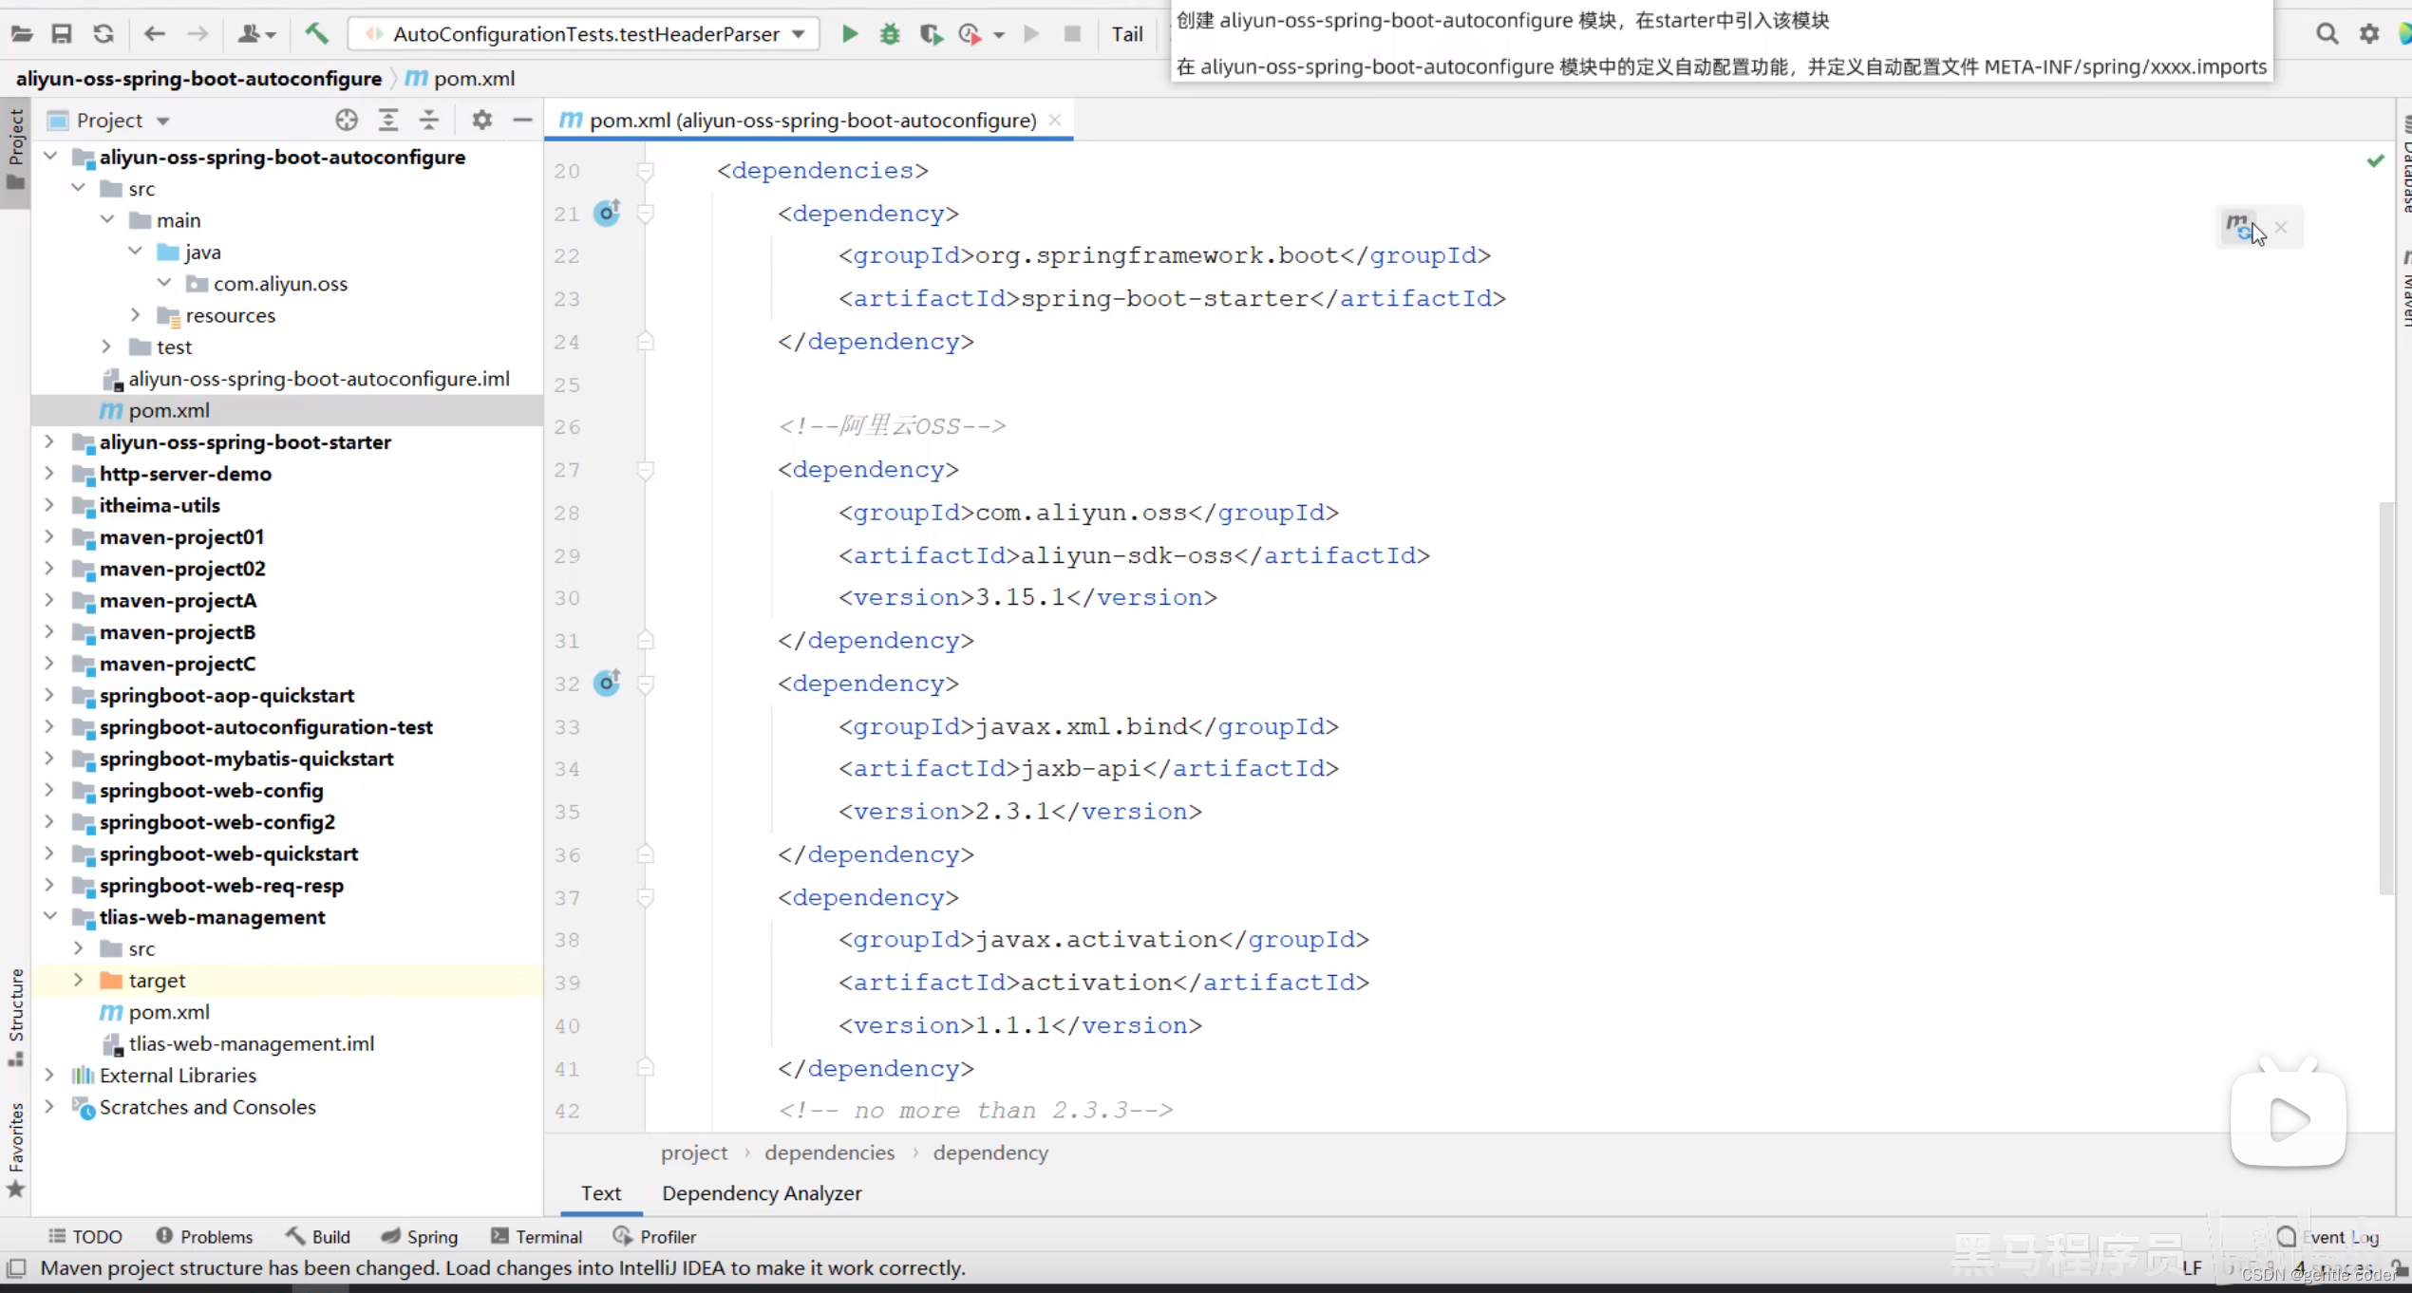
Task: Load Maven changes floating icon
Action: [2241, 228]
